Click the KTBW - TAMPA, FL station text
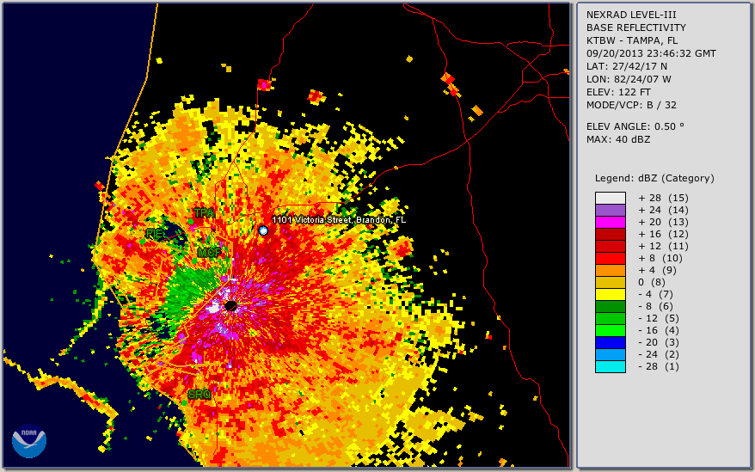Image resolution: width=755 pixels, height=472 pixels. (631, 41)
